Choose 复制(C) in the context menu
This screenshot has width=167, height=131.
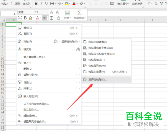pos(49,28)
